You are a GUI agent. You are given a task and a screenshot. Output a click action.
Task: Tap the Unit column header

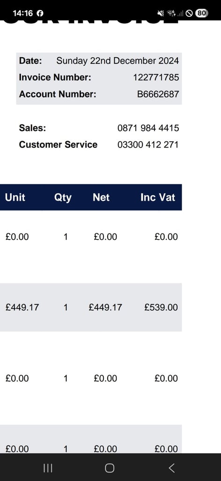pos(15,197)
